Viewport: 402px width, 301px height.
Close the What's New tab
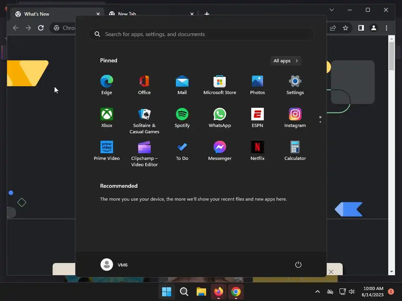pos(98,14)
